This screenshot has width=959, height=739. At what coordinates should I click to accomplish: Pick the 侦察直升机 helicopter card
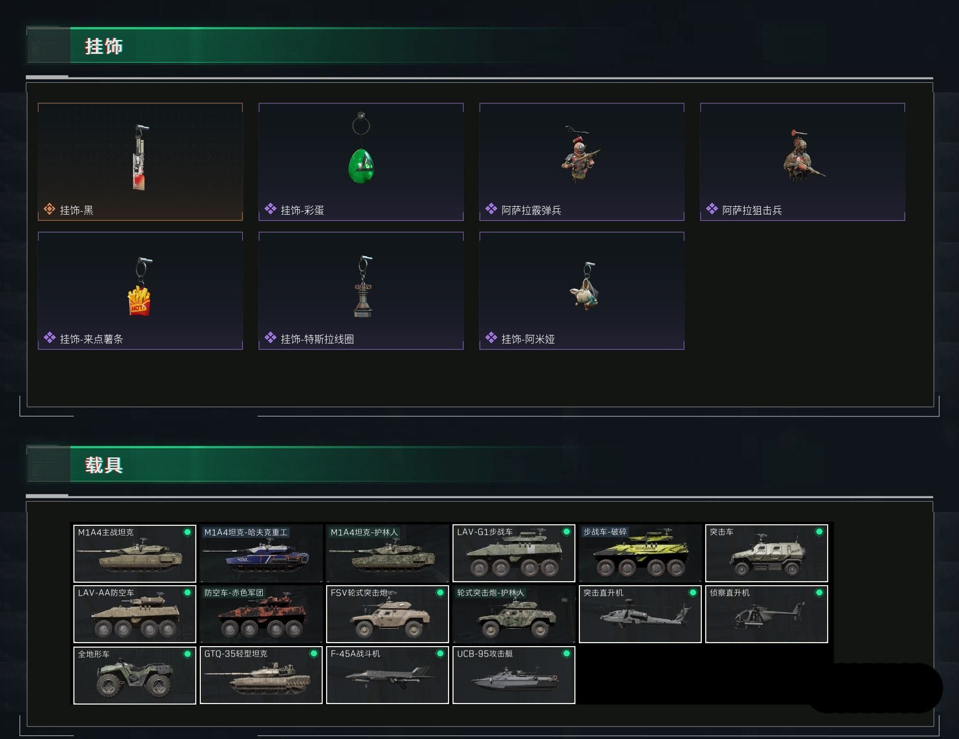(767, 614)
